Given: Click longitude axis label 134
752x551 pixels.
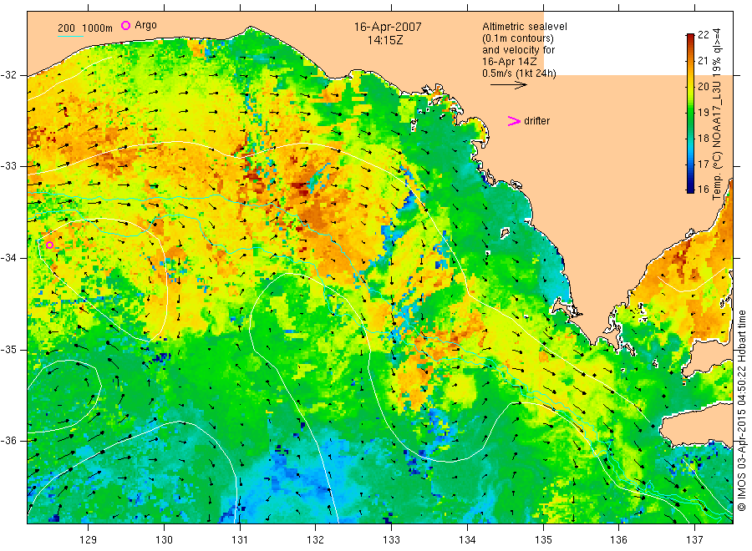Looking at the screenshot, I should point(467,540).
